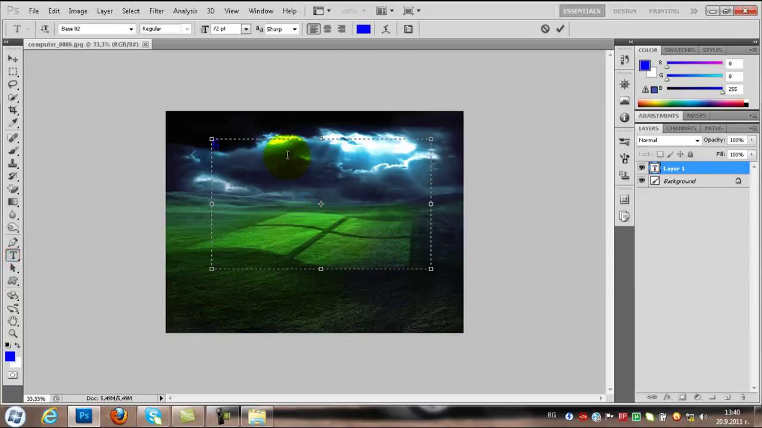The image size is (762, 428).
Task: Commit text edits with the checkmark
Action: [x=560, y=29]
